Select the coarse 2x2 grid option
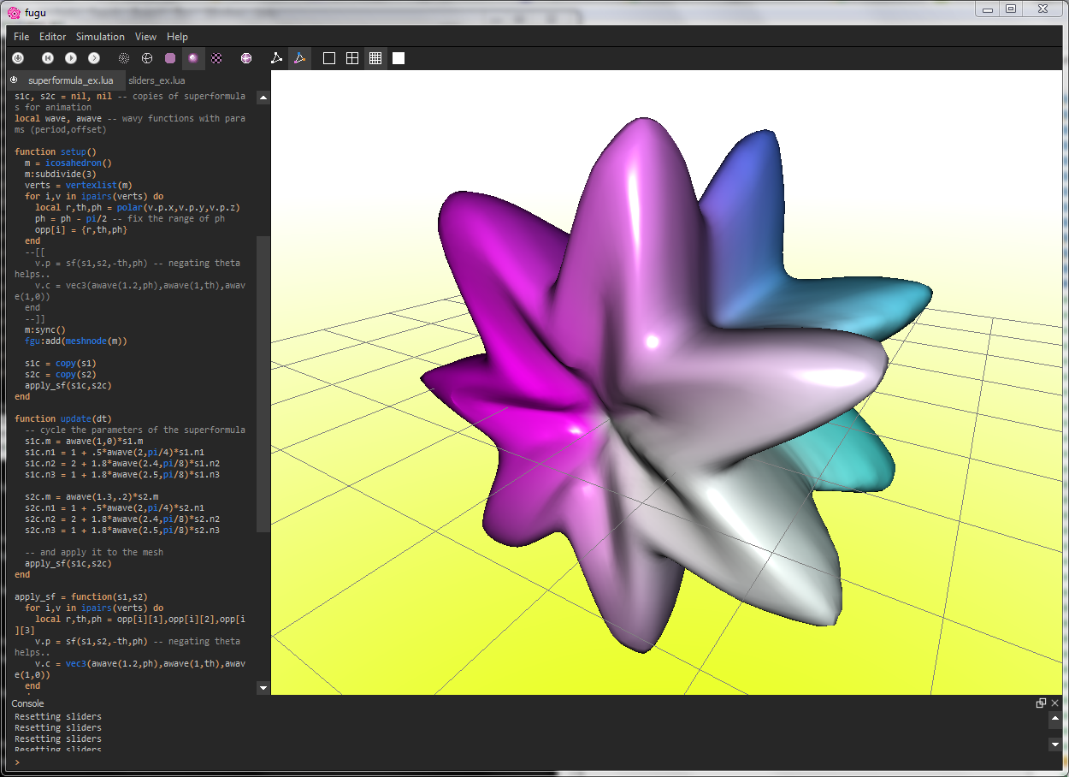 click(x=352, y=58)
